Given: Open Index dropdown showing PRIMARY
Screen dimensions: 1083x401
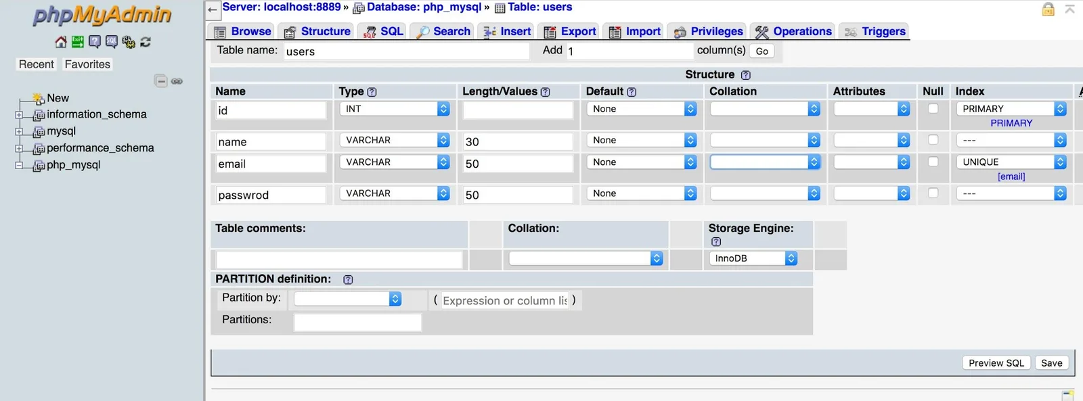Looking at the screenshot, I should pos(1011,109).
